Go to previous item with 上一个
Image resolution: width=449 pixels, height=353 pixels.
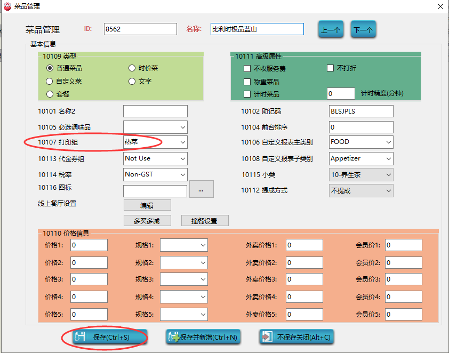click(x=331, y=30)
